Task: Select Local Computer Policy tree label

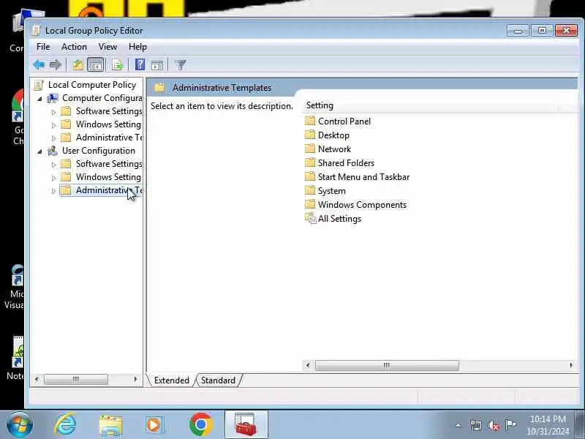Action: point(92,85)
